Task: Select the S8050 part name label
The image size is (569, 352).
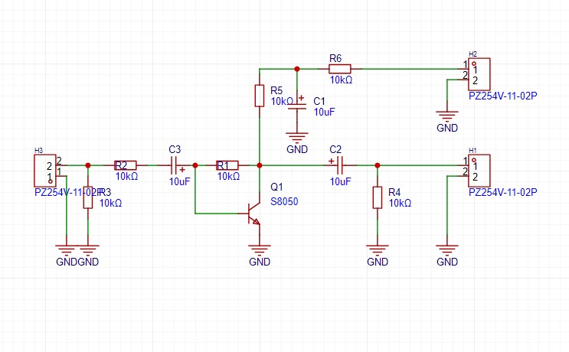Action: [285, 202]
